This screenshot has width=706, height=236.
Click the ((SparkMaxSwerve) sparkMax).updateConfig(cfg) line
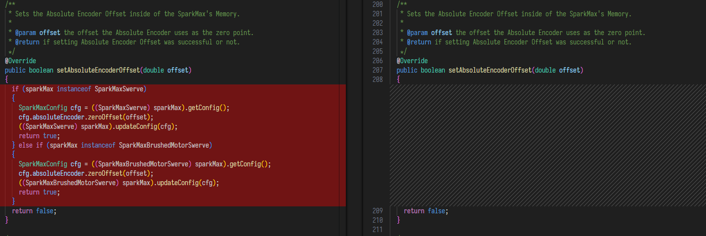click(98, 126)
